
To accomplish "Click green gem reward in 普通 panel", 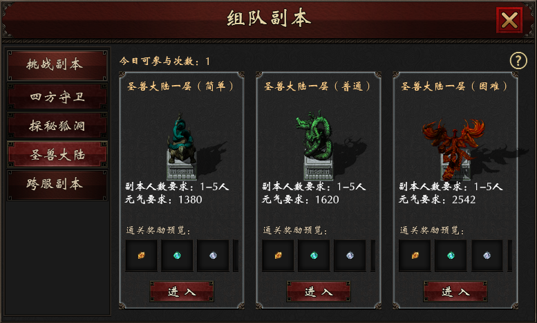I will [314, 255].
